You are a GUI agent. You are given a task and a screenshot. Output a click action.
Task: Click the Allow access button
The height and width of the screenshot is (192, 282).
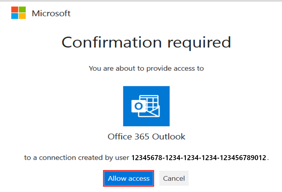[129, 178]
